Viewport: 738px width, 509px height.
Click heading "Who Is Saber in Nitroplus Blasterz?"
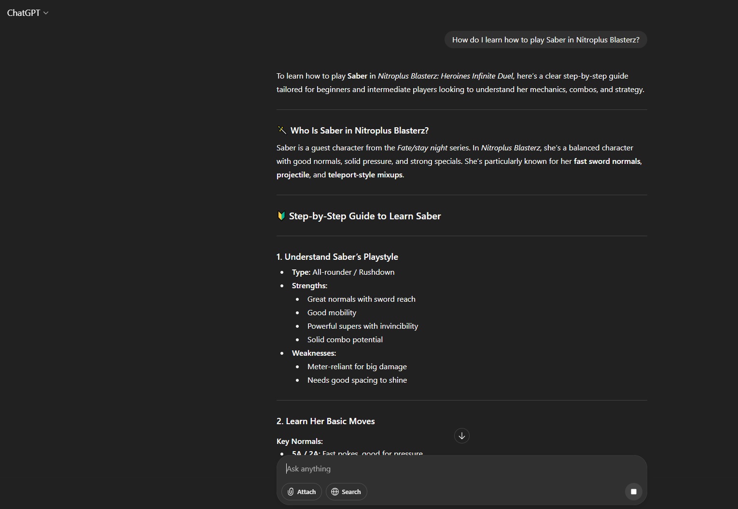[x=360, y=131]
